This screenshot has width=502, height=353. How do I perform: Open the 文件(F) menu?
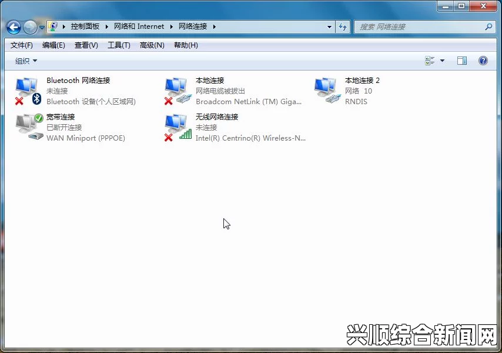click(21, 45)
